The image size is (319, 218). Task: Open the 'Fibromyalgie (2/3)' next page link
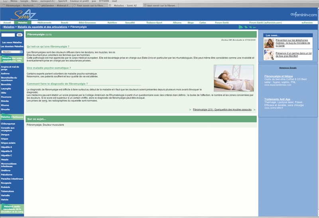click(x=222, y=109)
